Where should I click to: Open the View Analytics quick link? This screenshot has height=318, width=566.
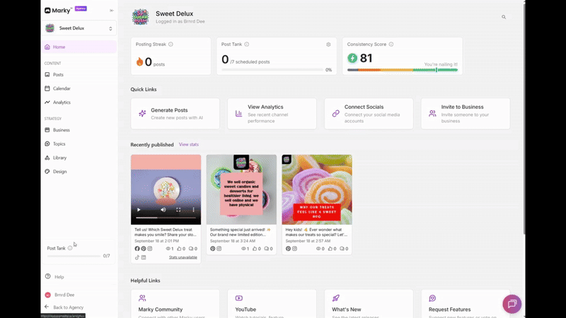pos(272,114)
